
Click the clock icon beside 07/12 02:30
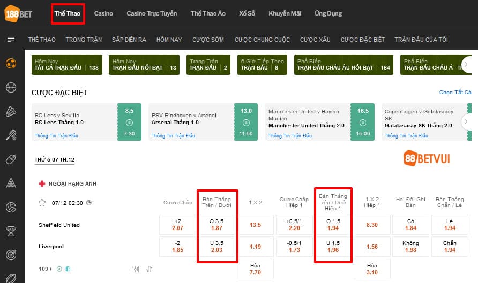pyautogui.click(x=89, y=203)
